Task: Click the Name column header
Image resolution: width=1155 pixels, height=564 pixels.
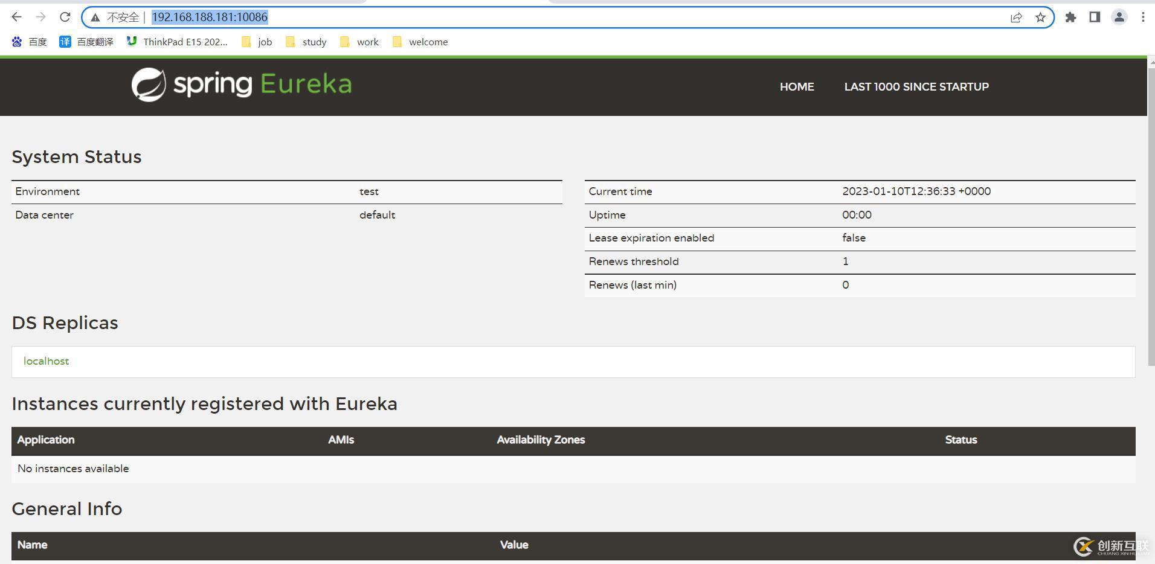Action: [x=33, y=545]
